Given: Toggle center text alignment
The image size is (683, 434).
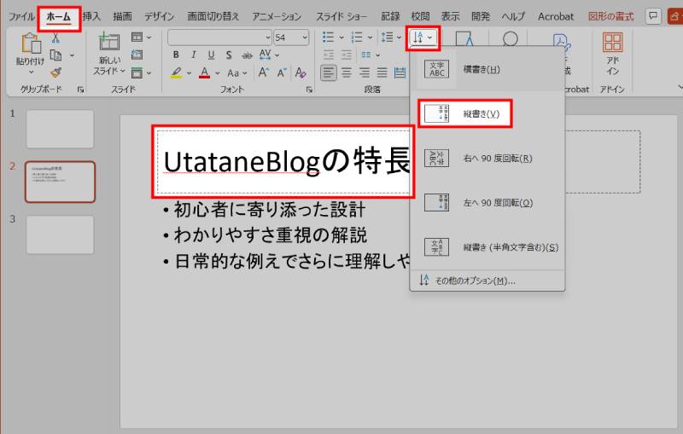Looking at the screenshot, I should 347,72.
